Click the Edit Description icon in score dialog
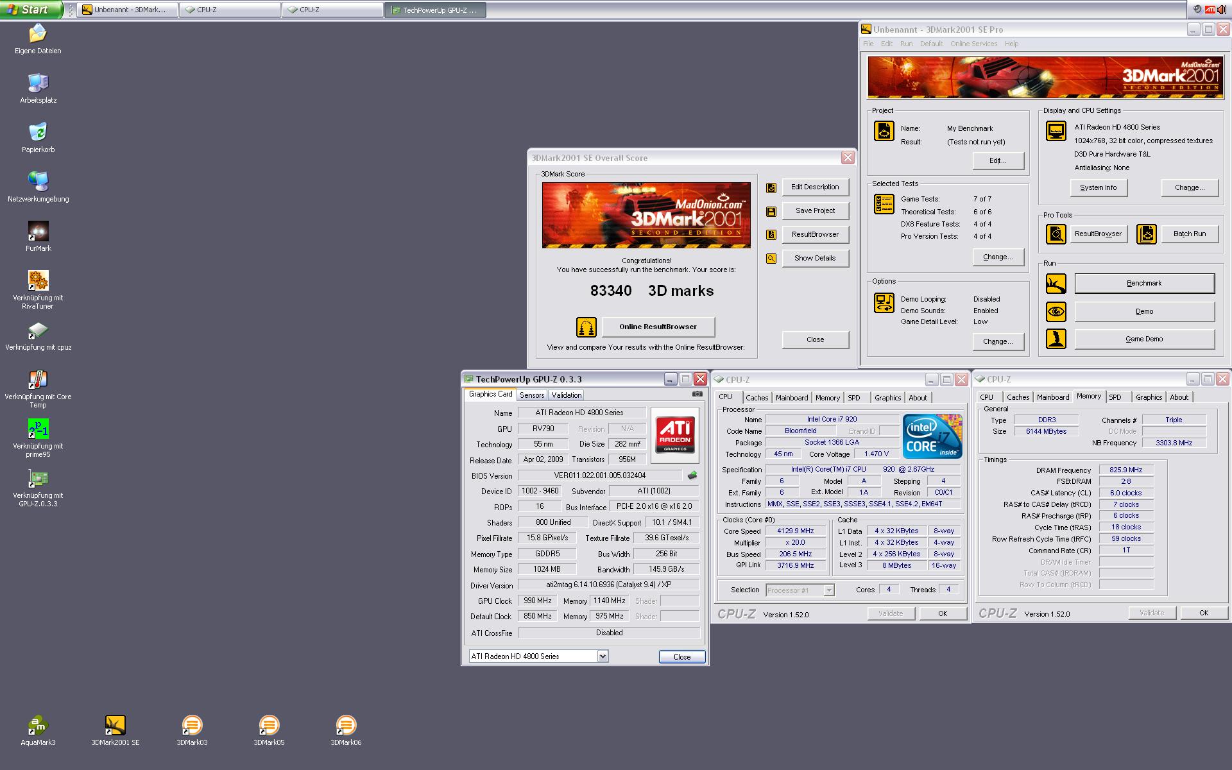Image resolution: width=1232 pixels, height=770 pixels. tap(771, 188)
